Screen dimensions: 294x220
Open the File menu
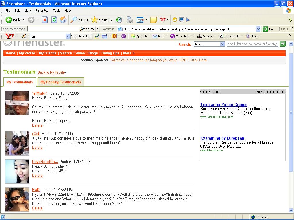[8, 11]
